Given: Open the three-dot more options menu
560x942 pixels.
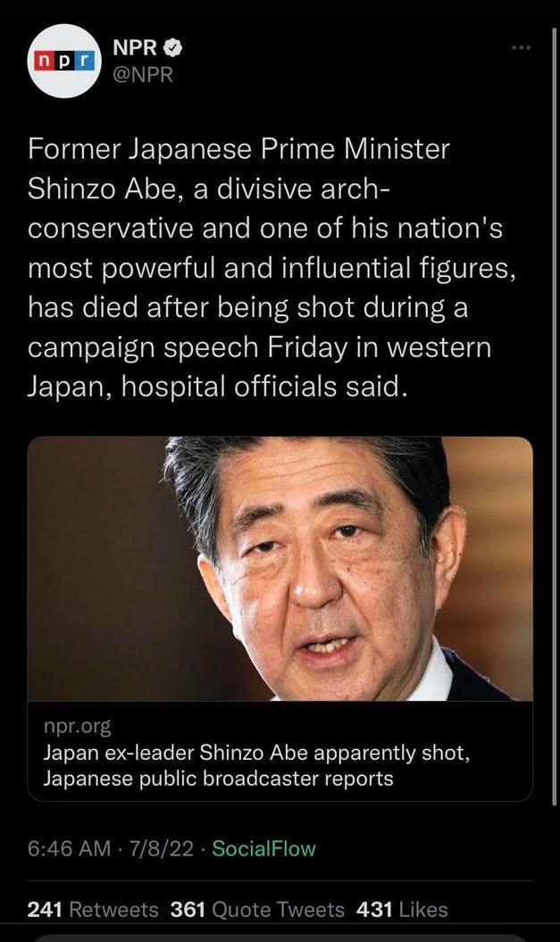Looking at the screenshot, I should 521,47.
